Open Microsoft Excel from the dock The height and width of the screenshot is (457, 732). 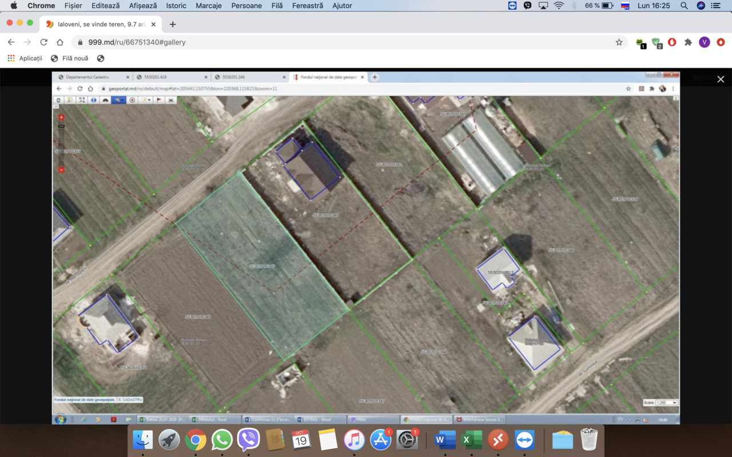pyautogui.click(x=472, y=440)
